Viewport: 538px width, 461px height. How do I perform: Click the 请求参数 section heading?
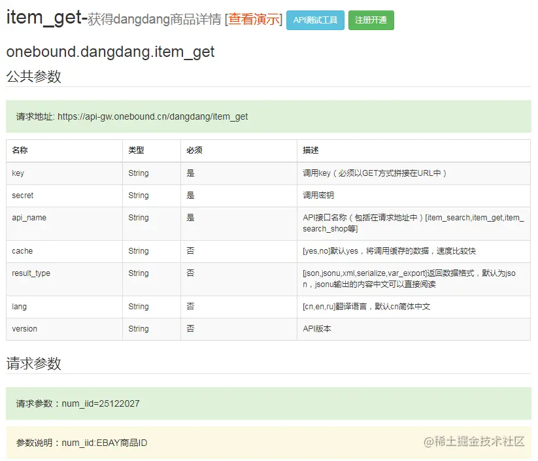coord(33,364)
